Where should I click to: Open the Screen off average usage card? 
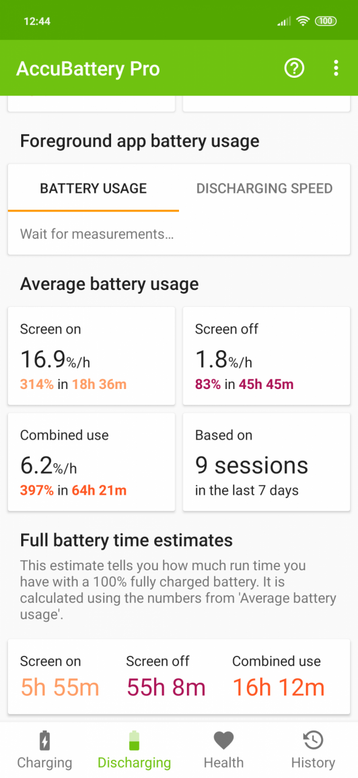pyautogui.click(x=266, y=356)
